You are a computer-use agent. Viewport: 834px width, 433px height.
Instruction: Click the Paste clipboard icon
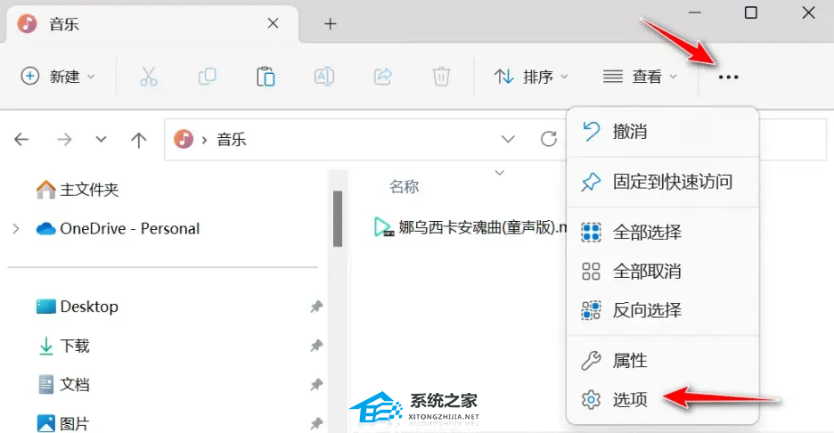coord(266,77)
